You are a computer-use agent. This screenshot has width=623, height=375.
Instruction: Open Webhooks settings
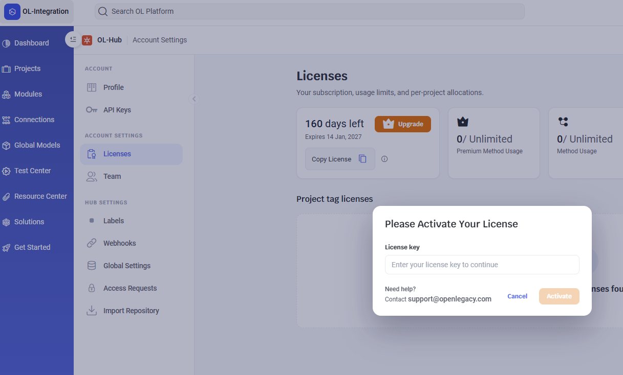(x=131, y=243)
